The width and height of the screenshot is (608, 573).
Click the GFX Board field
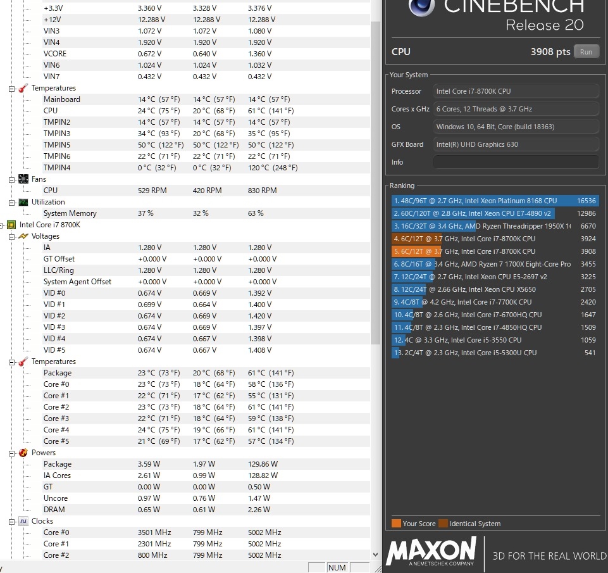tap(516, 144)
